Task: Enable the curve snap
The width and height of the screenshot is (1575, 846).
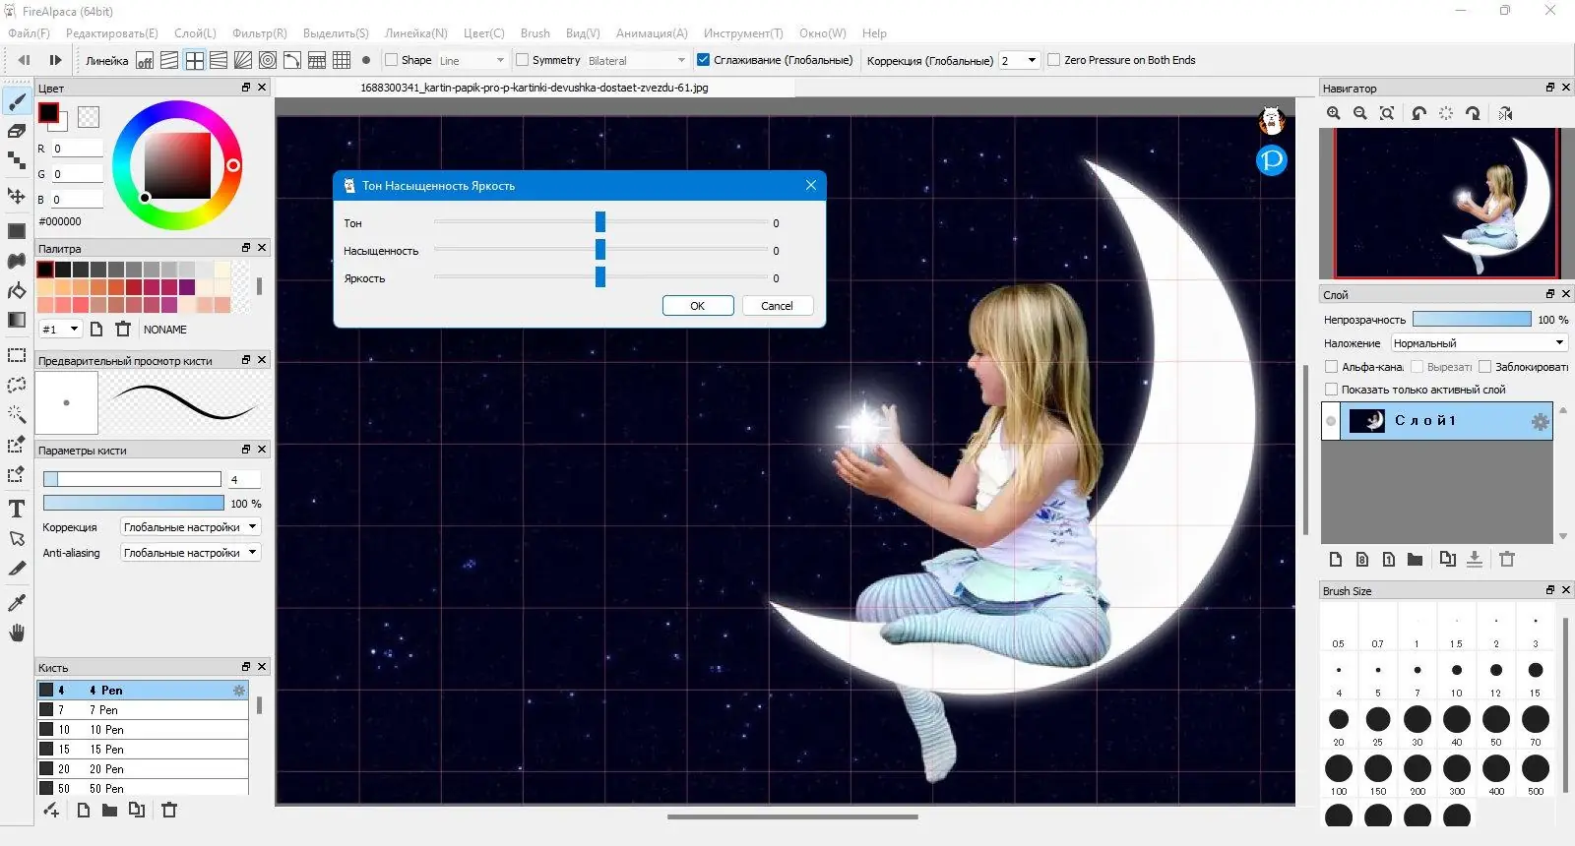Action: click(292, 60)
